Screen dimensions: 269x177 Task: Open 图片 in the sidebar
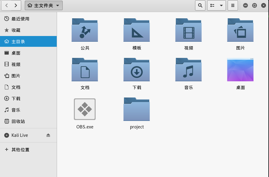(x=28, y=76)
